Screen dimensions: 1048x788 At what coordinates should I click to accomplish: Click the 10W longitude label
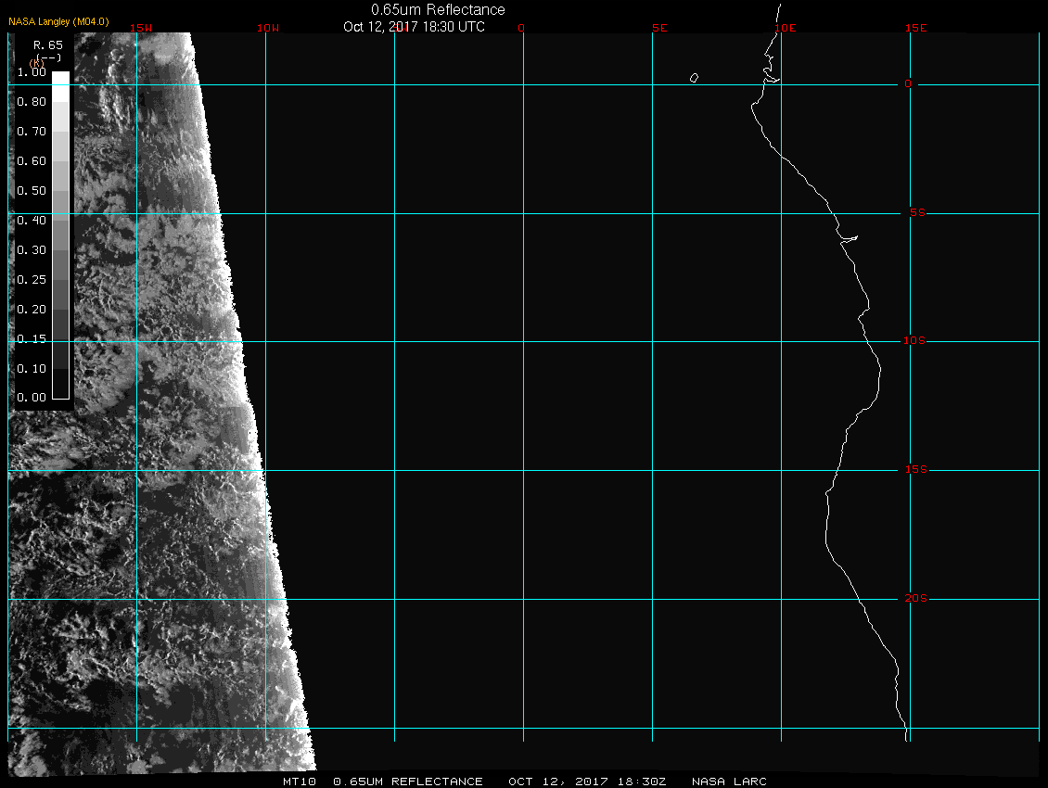(x=267, y=28)
